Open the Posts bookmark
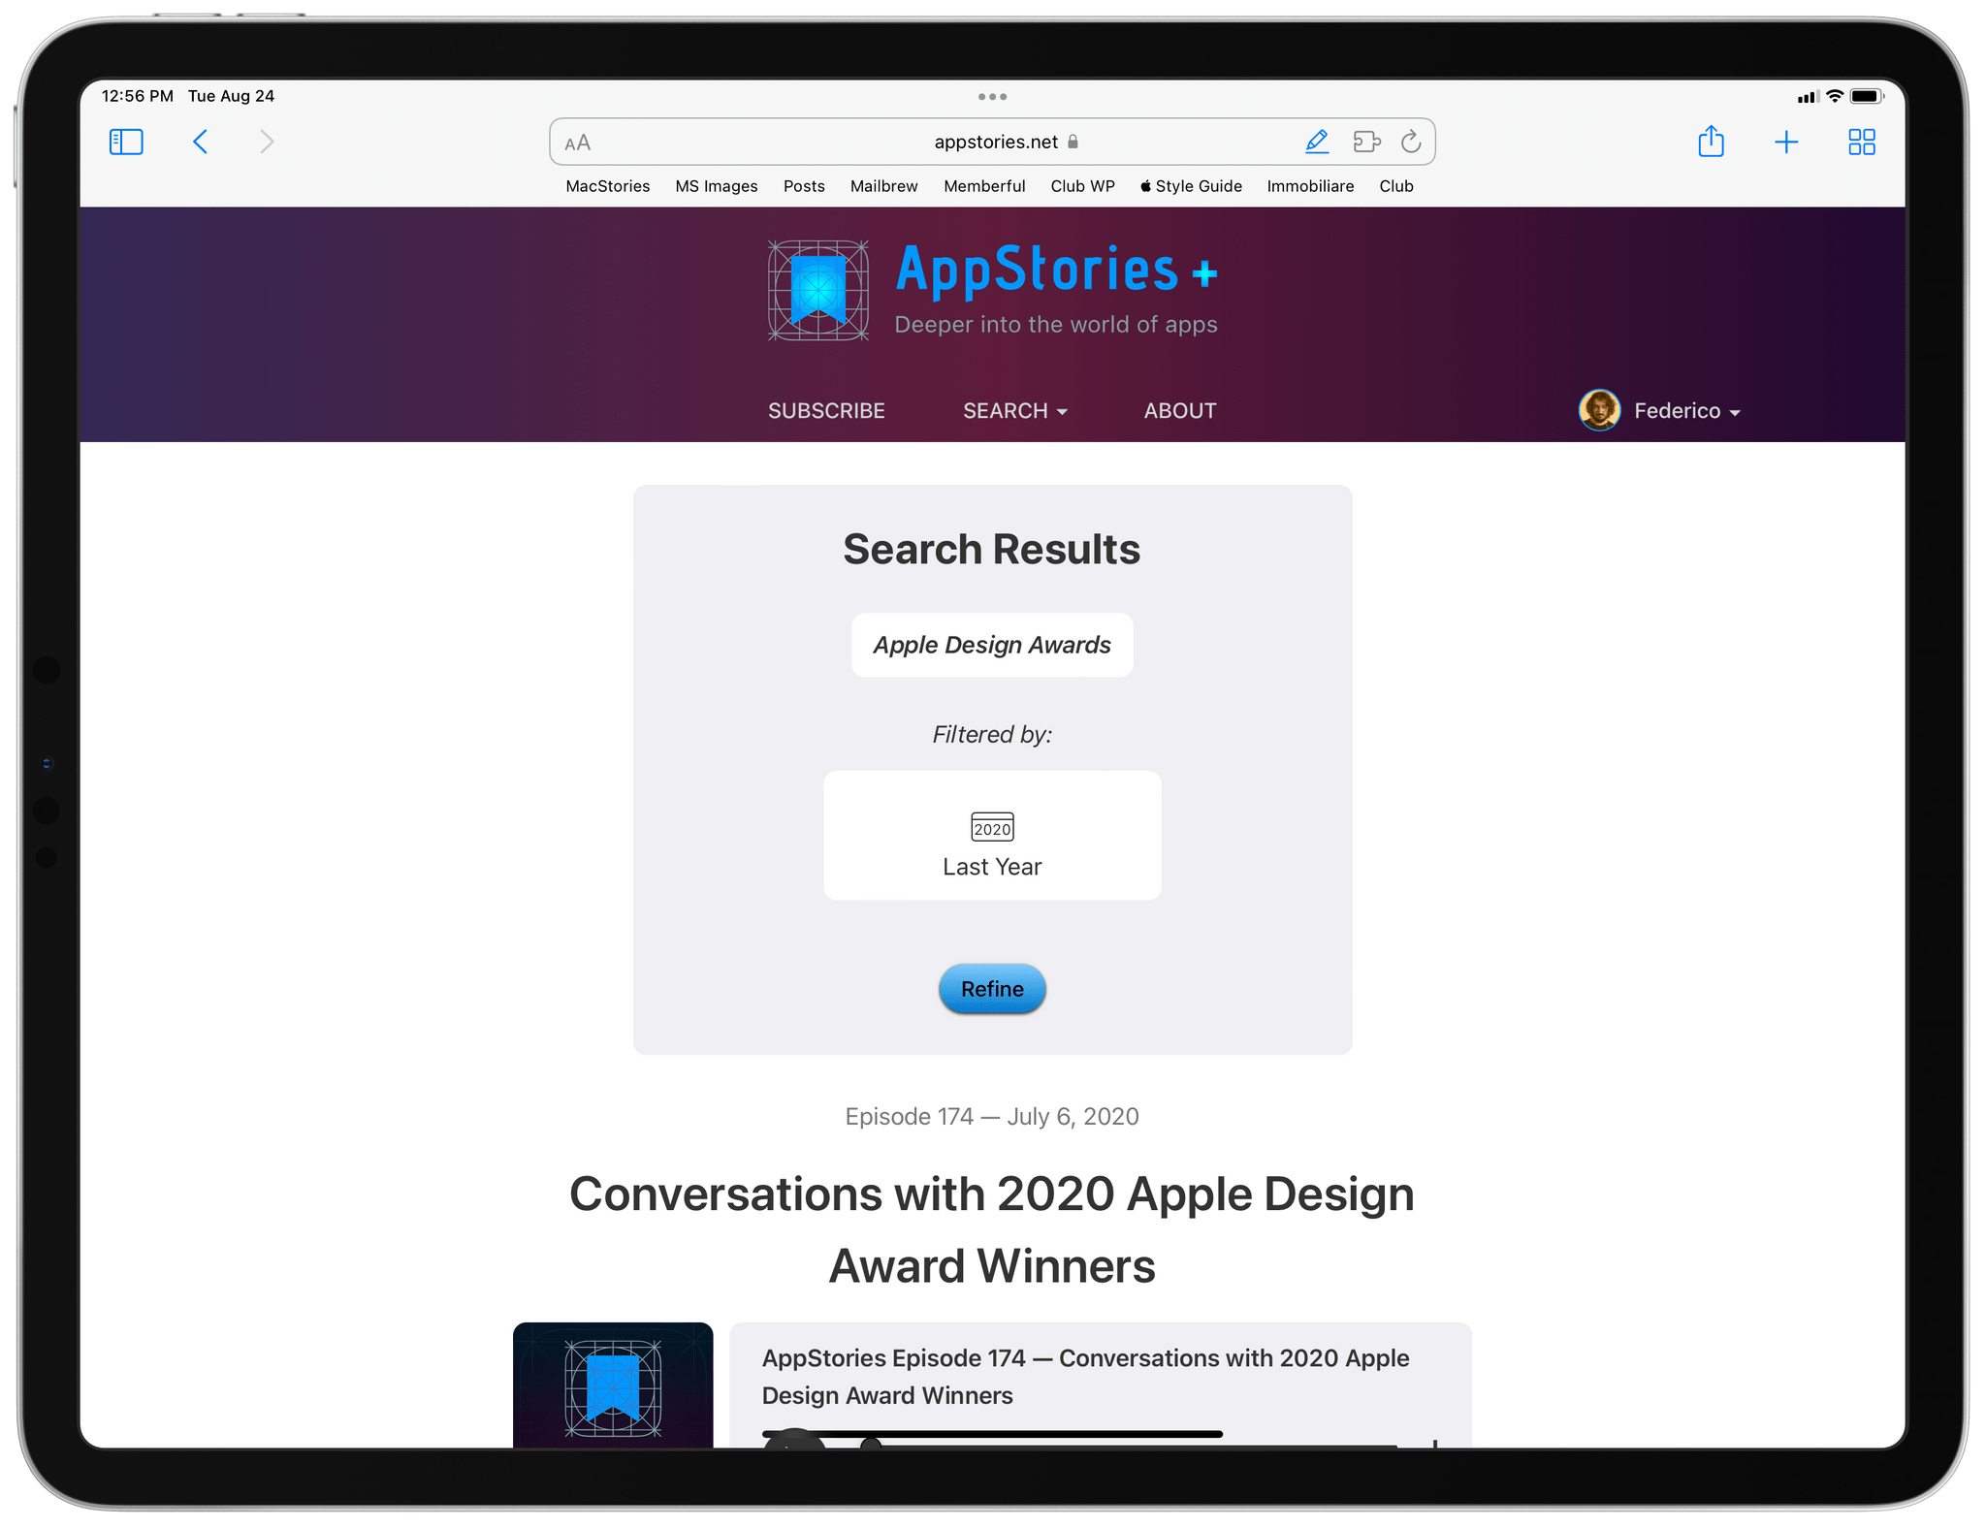 click(x=804, y=186)
